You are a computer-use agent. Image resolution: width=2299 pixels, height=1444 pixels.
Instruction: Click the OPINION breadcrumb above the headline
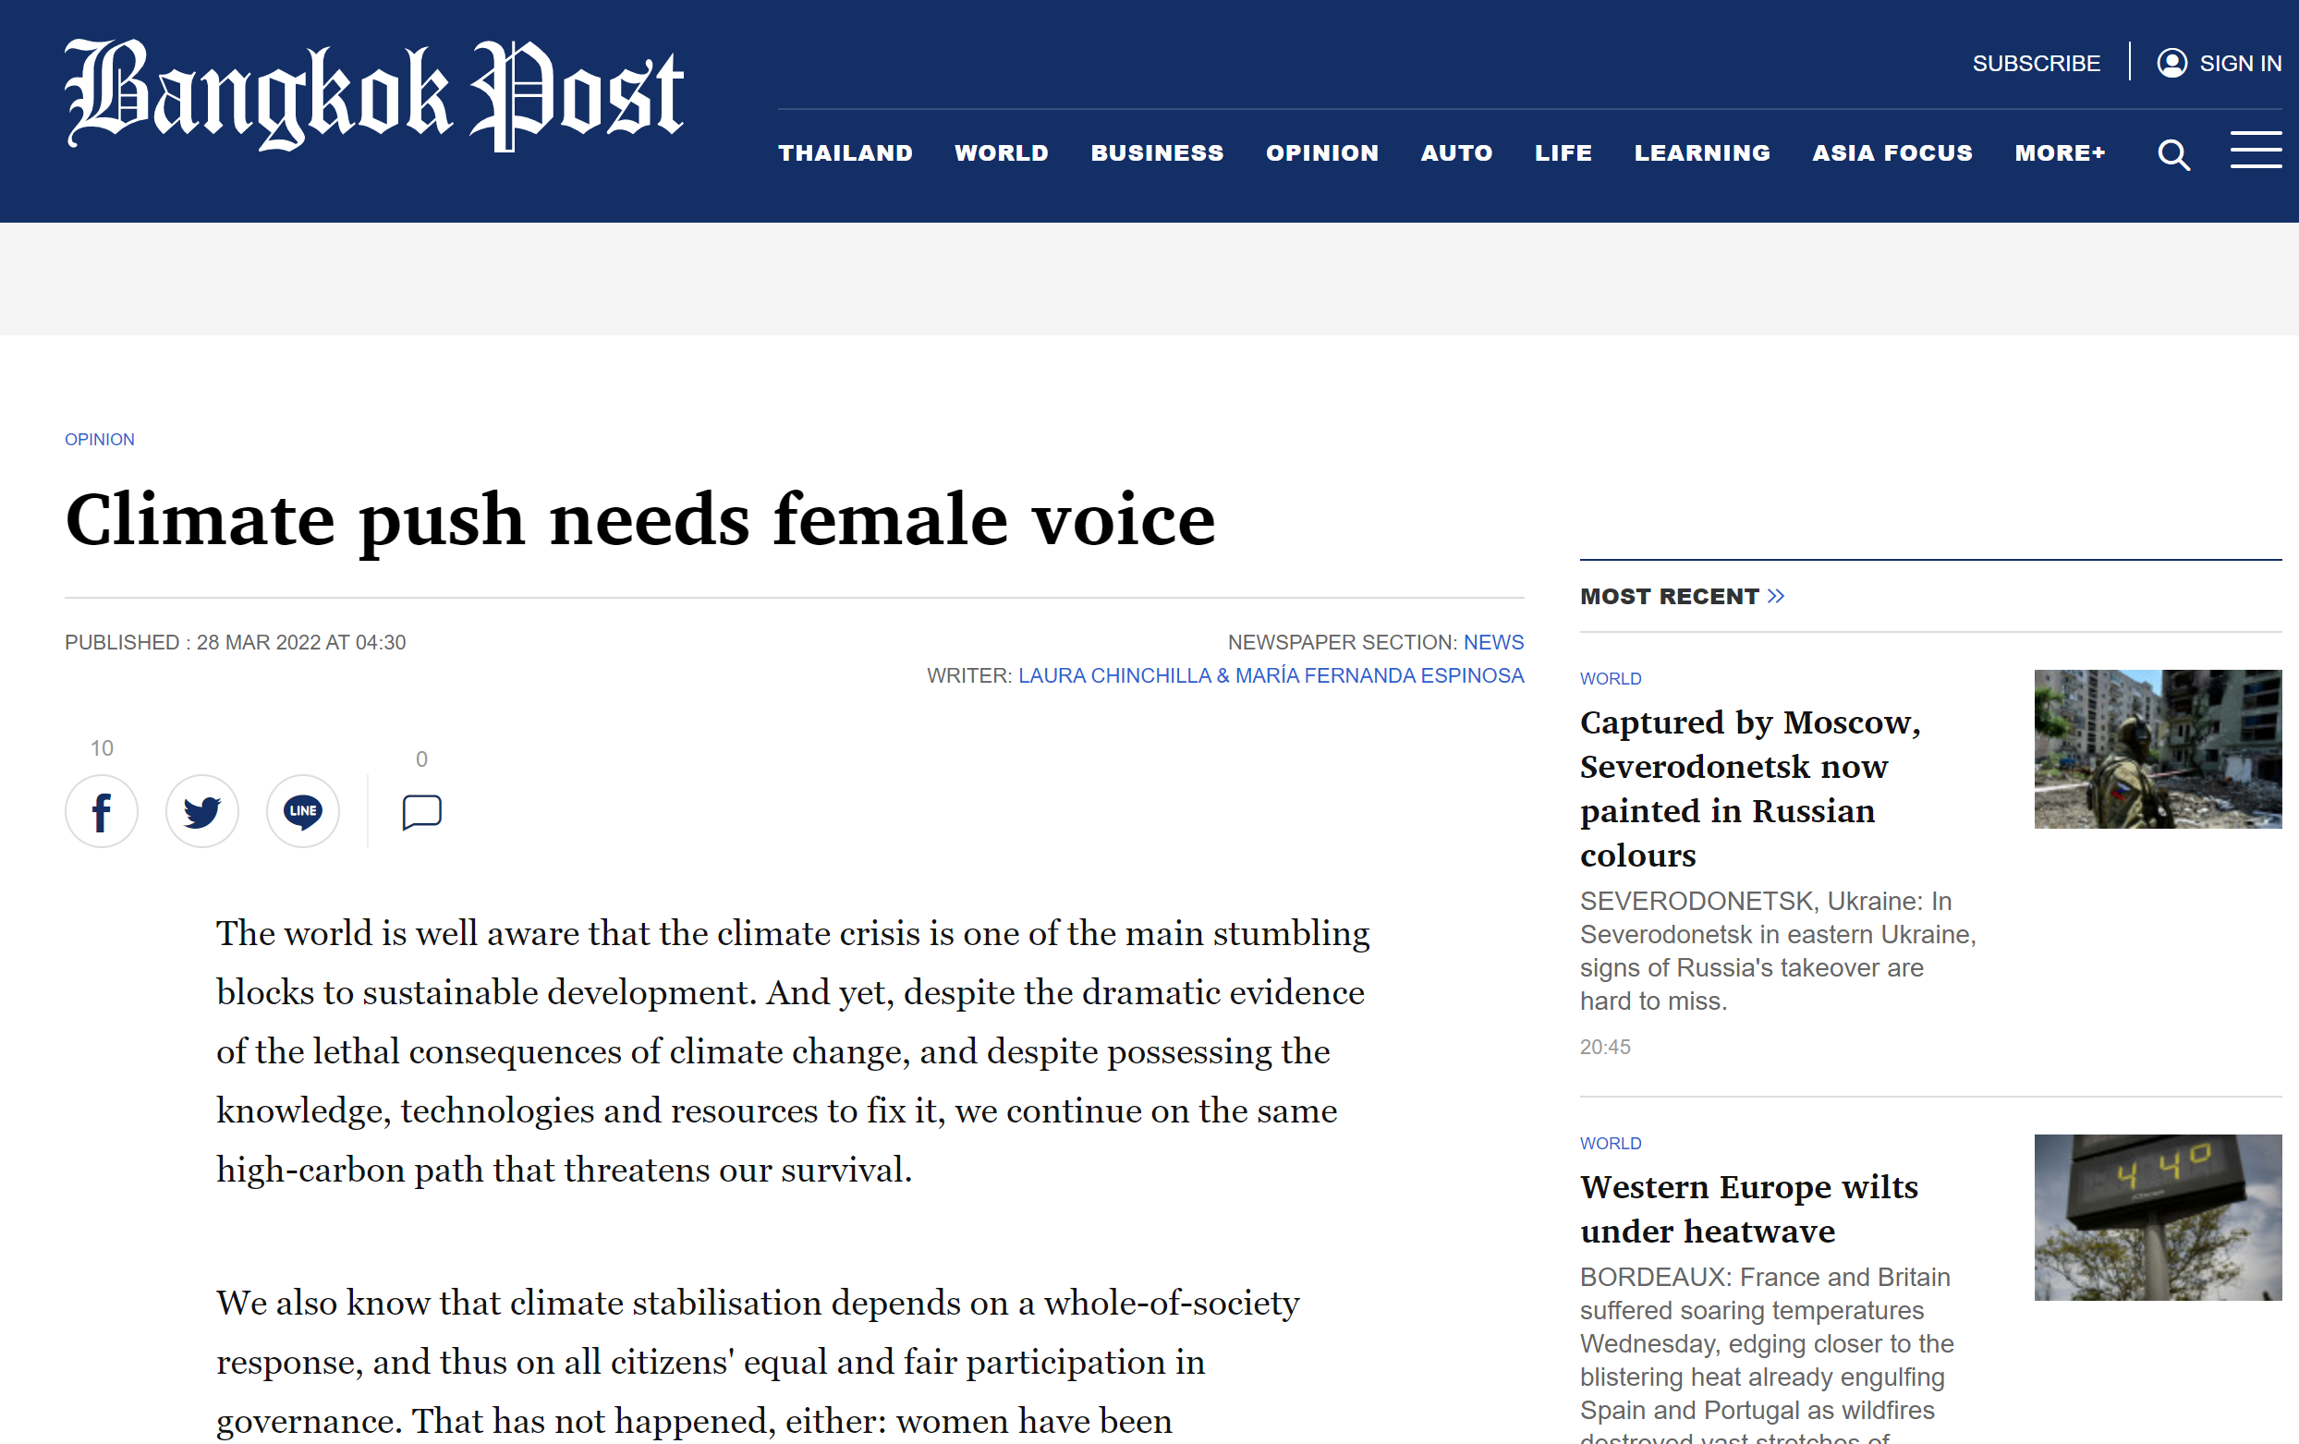(x=99, y=439)
